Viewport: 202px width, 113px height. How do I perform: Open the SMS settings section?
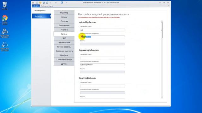coord(64,38)
